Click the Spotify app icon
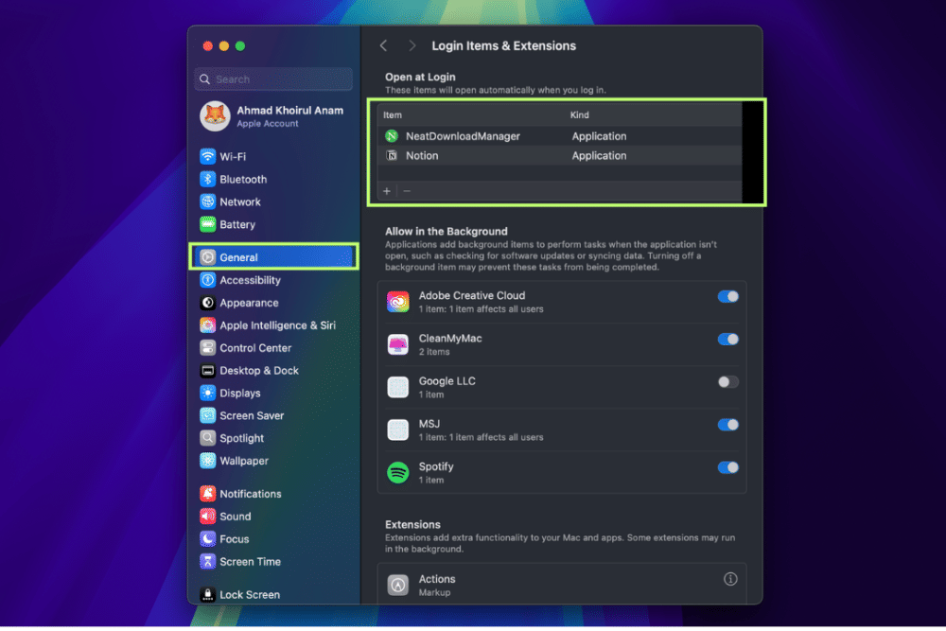This screenshot has height=631, width=946. [x=398, y=472]
